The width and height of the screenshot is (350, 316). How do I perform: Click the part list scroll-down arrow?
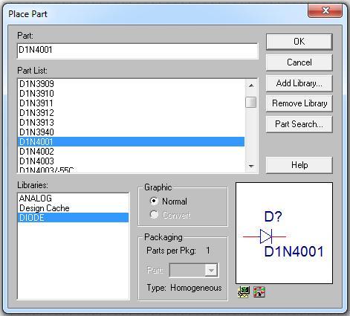(251, 166)
